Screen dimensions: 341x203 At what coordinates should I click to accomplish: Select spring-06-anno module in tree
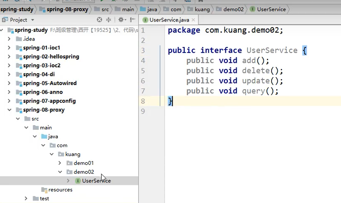[43, 92]
